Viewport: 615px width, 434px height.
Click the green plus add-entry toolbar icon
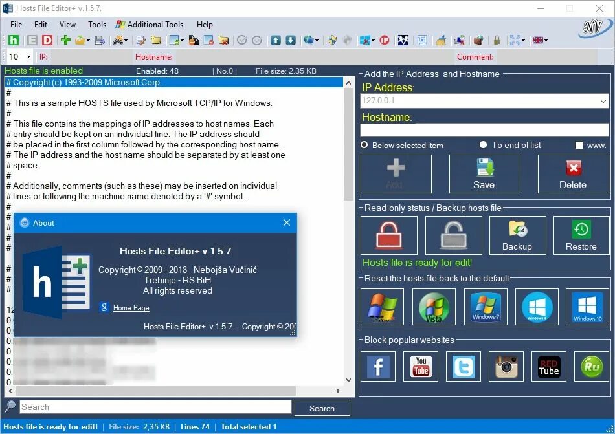click(65, 39)
